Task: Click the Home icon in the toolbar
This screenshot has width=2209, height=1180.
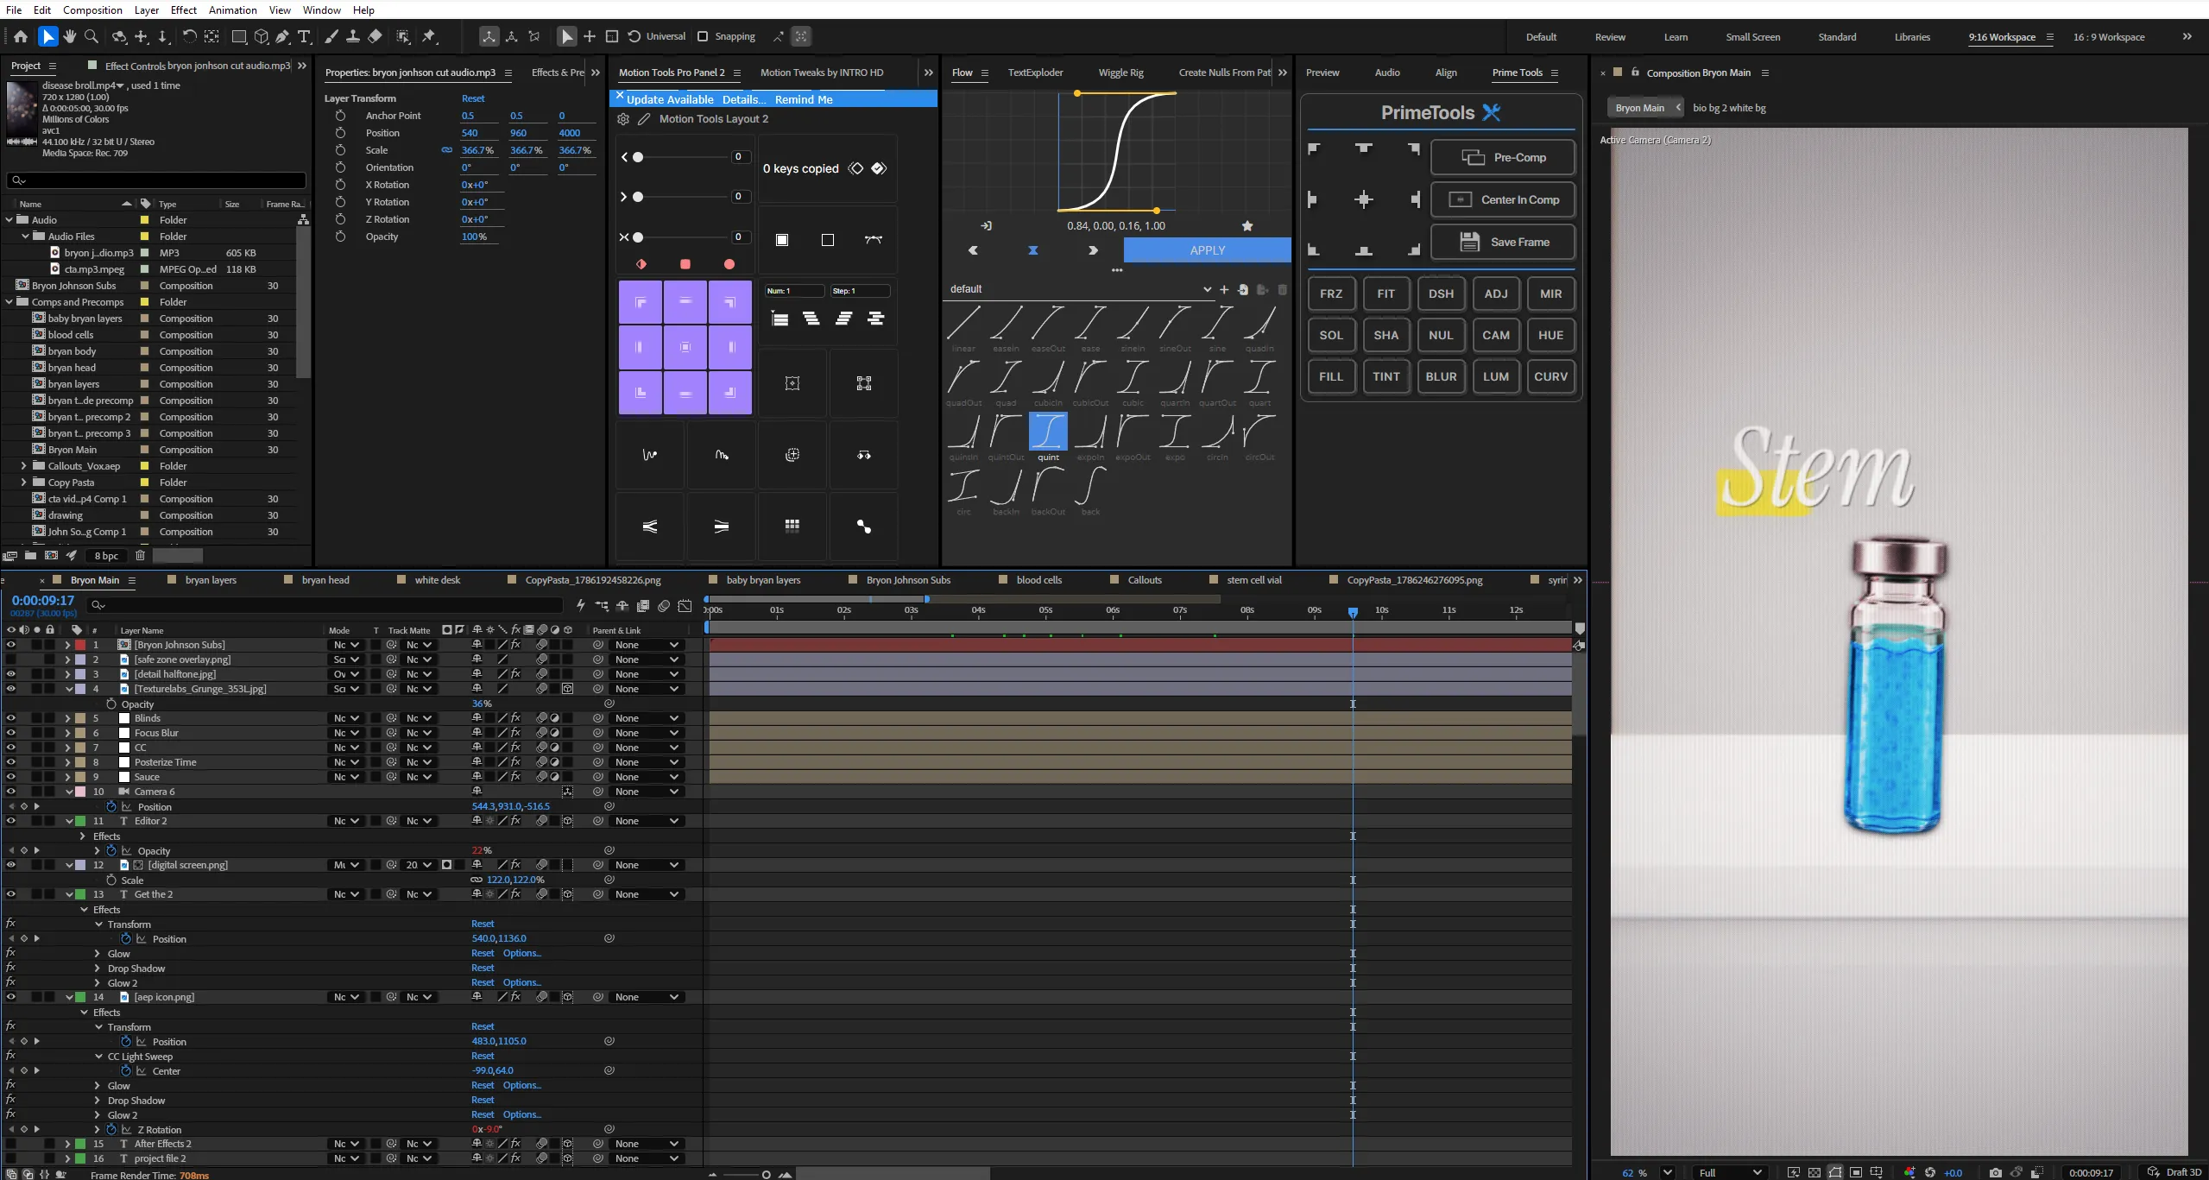Action: tap(21, 36)
